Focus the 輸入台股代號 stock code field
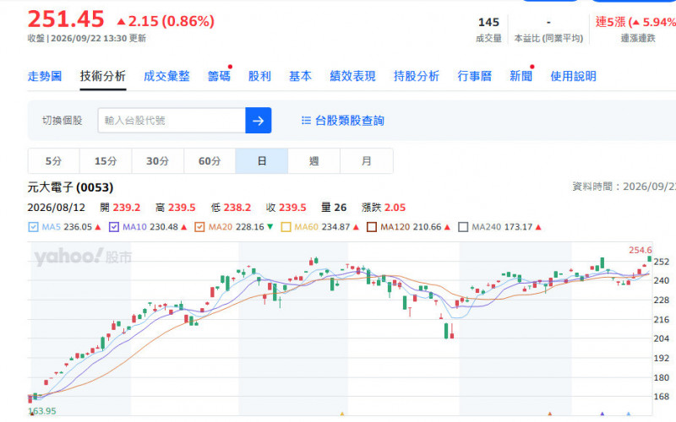 click(x=172, y=121)
